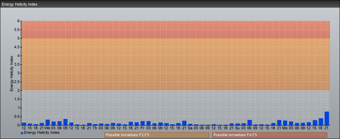Click the y-axis value 1.5
This screenshot has height=139, width=340.
tap(17, 99)
